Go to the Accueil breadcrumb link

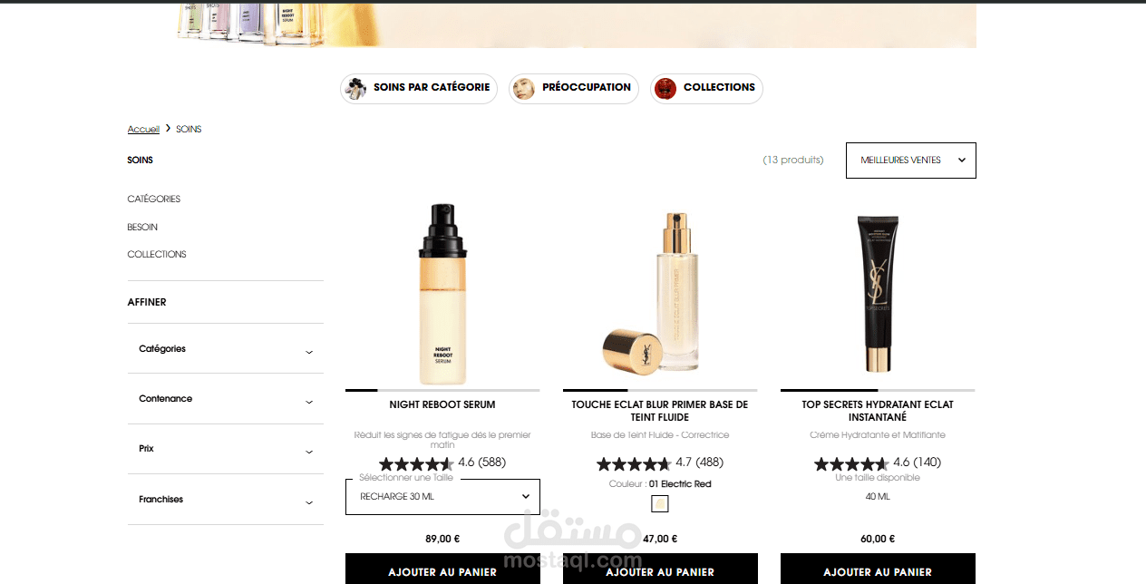pos(143,130)
